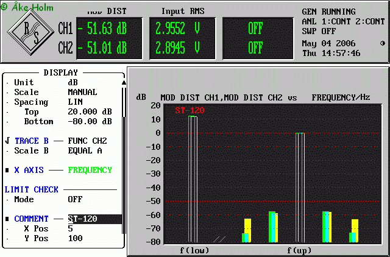This screenshot has width=390, height=257.
Task: Click the graph title MOD DIST CH1,MOD DIST CH2
Action: point(221,97)
